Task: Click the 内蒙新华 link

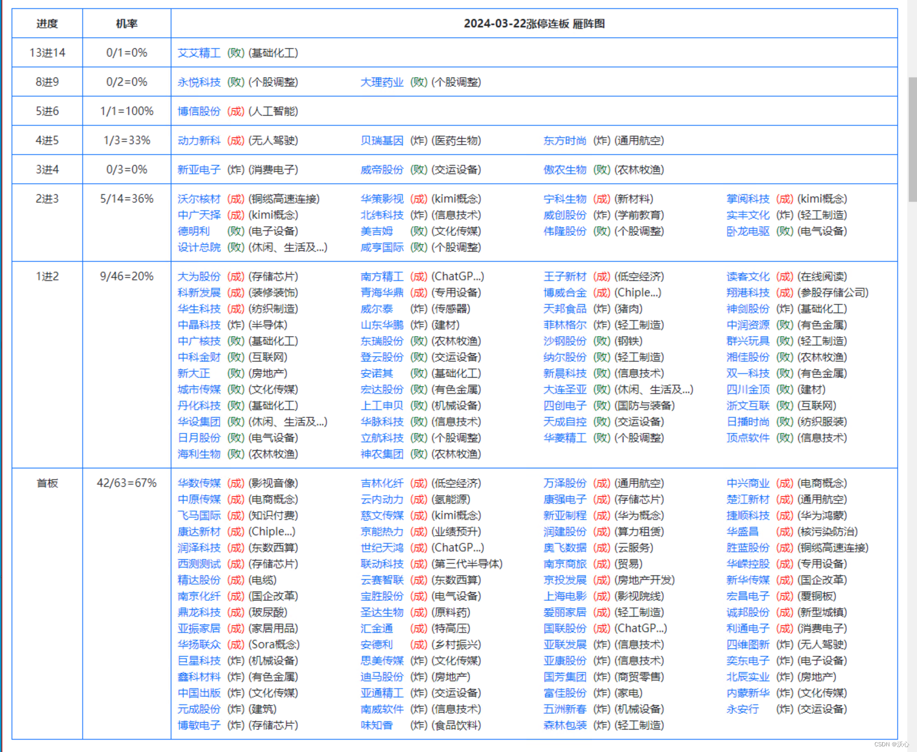Action: (x=748, y=693)
